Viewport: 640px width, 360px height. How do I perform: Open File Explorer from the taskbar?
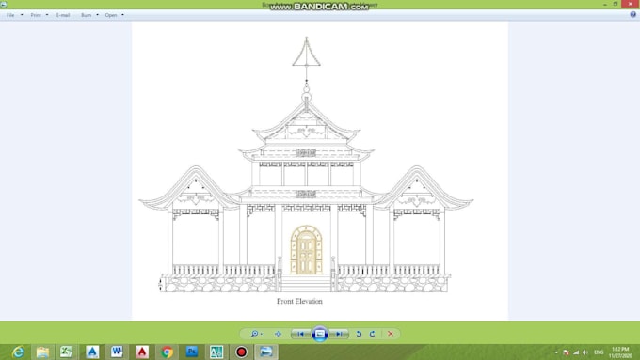(x=42, y=352)
